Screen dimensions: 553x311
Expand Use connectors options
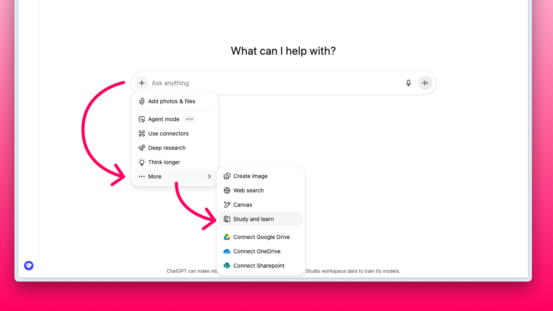pos(168,133)
